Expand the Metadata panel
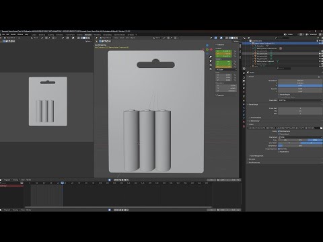Viewport: 323px width, 242px height. (x=252, y=159)
